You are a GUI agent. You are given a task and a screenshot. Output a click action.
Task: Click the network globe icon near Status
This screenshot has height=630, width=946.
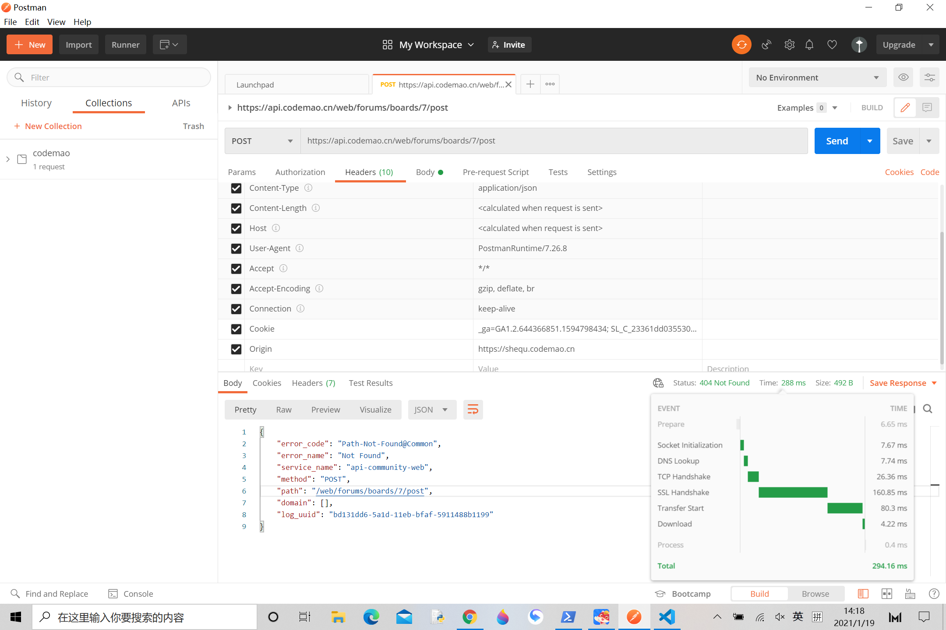[658, 383]
